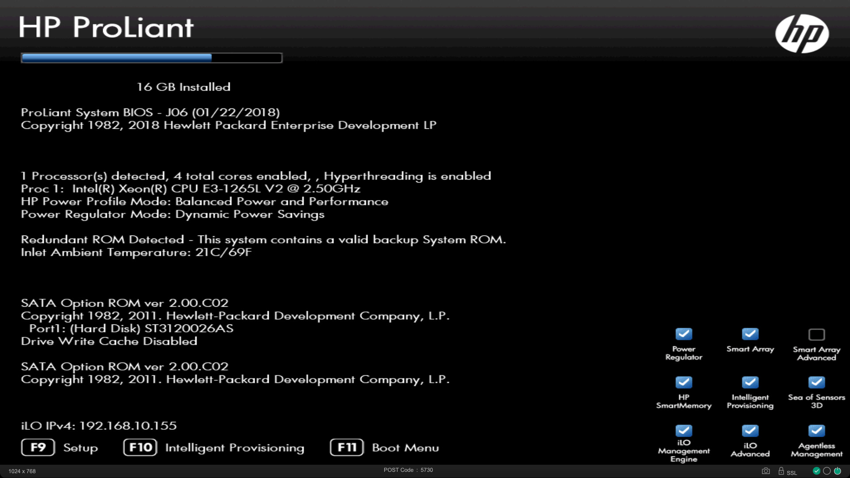This screenshot has width=850, height=478.
Task: Click the green health checkmark status icon
Action: click(x=816, y=471)
